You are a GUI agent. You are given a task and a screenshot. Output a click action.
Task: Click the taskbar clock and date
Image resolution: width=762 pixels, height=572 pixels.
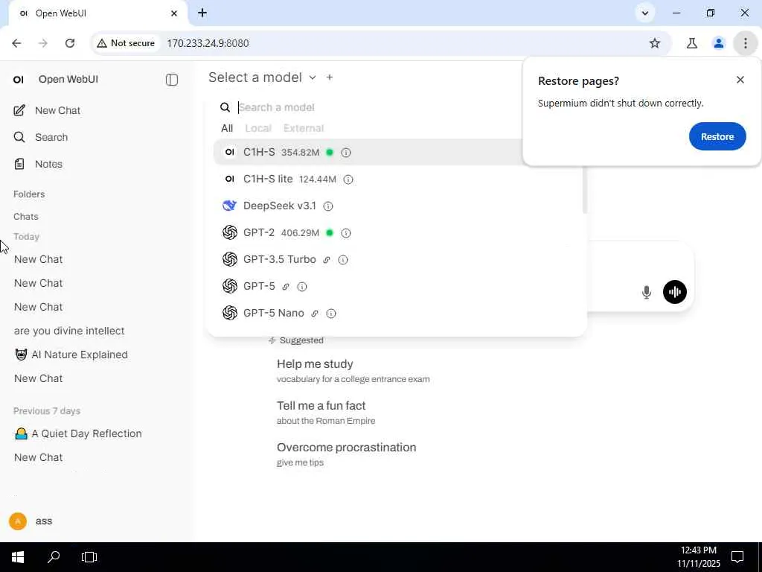(x=698, y=557)
